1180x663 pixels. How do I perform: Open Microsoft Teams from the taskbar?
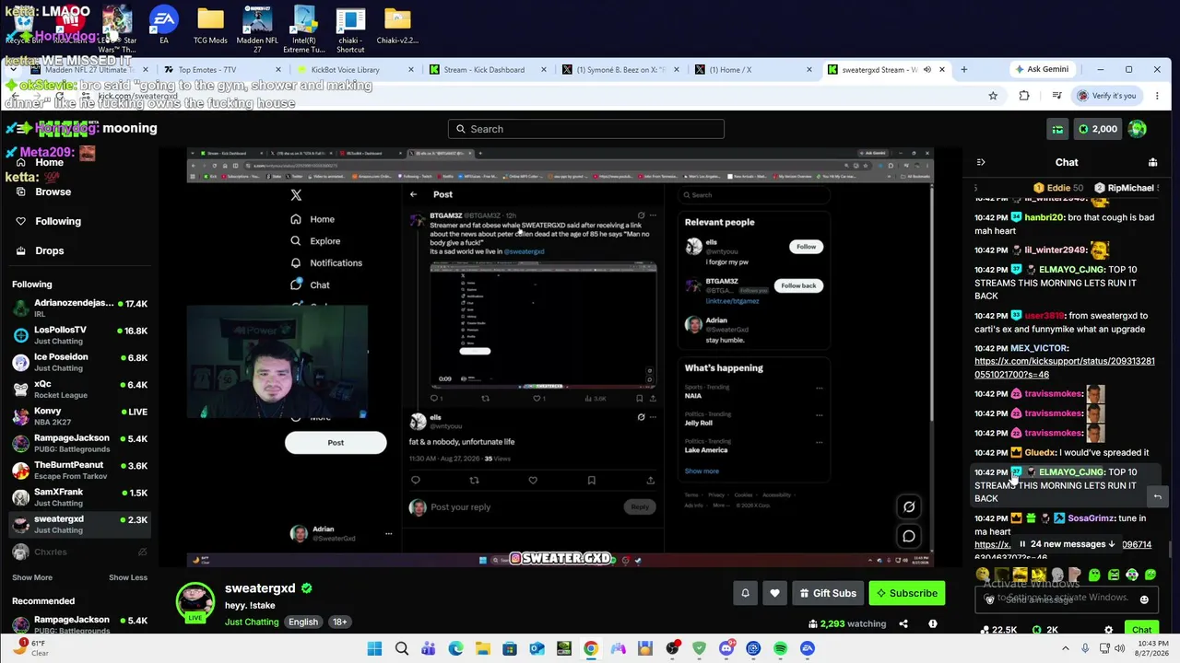click(429, 648)
